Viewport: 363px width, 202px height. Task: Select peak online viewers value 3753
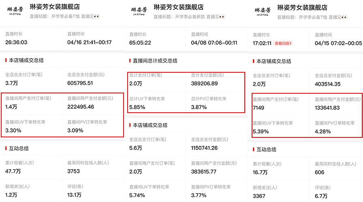pyautogui.click(x=74, y=171)
